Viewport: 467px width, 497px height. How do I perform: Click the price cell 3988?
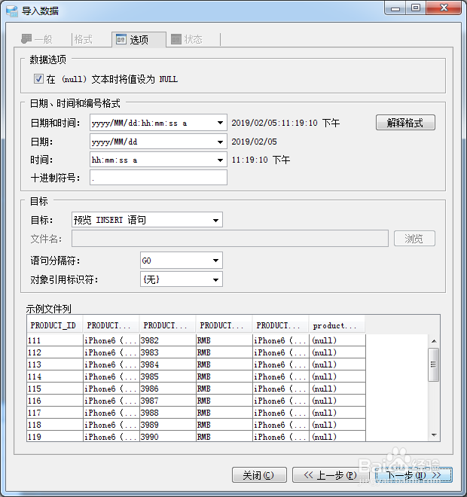(x=168, y=413)
